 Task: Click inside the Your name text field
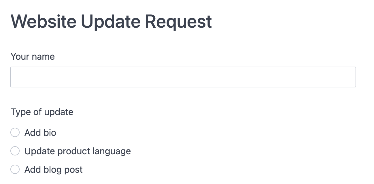pyautogui.click(x=183, y=77)
